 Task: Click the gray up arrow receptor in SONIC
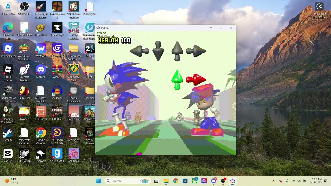coord(177,51)
